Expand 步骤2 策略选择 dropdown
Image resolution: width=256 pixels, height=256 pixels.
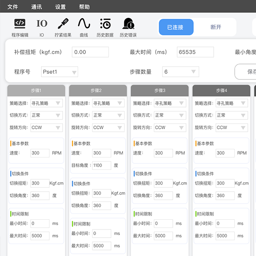108,103
